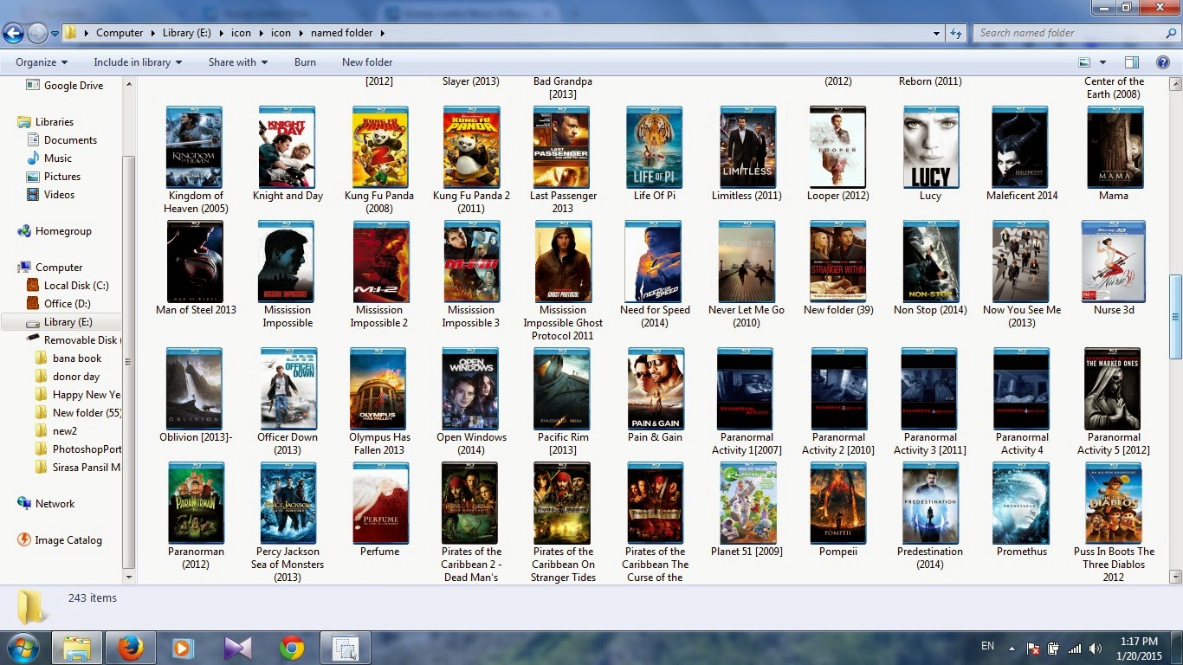
Task: Click the change your view button
Action: [1084, 62]
